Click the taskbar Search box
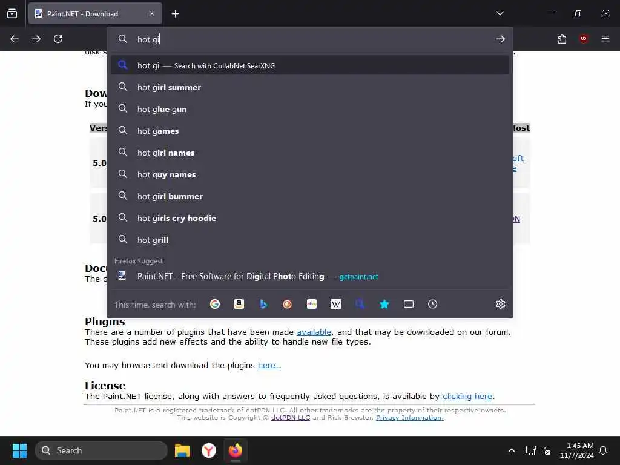 (x=101, y=450)
